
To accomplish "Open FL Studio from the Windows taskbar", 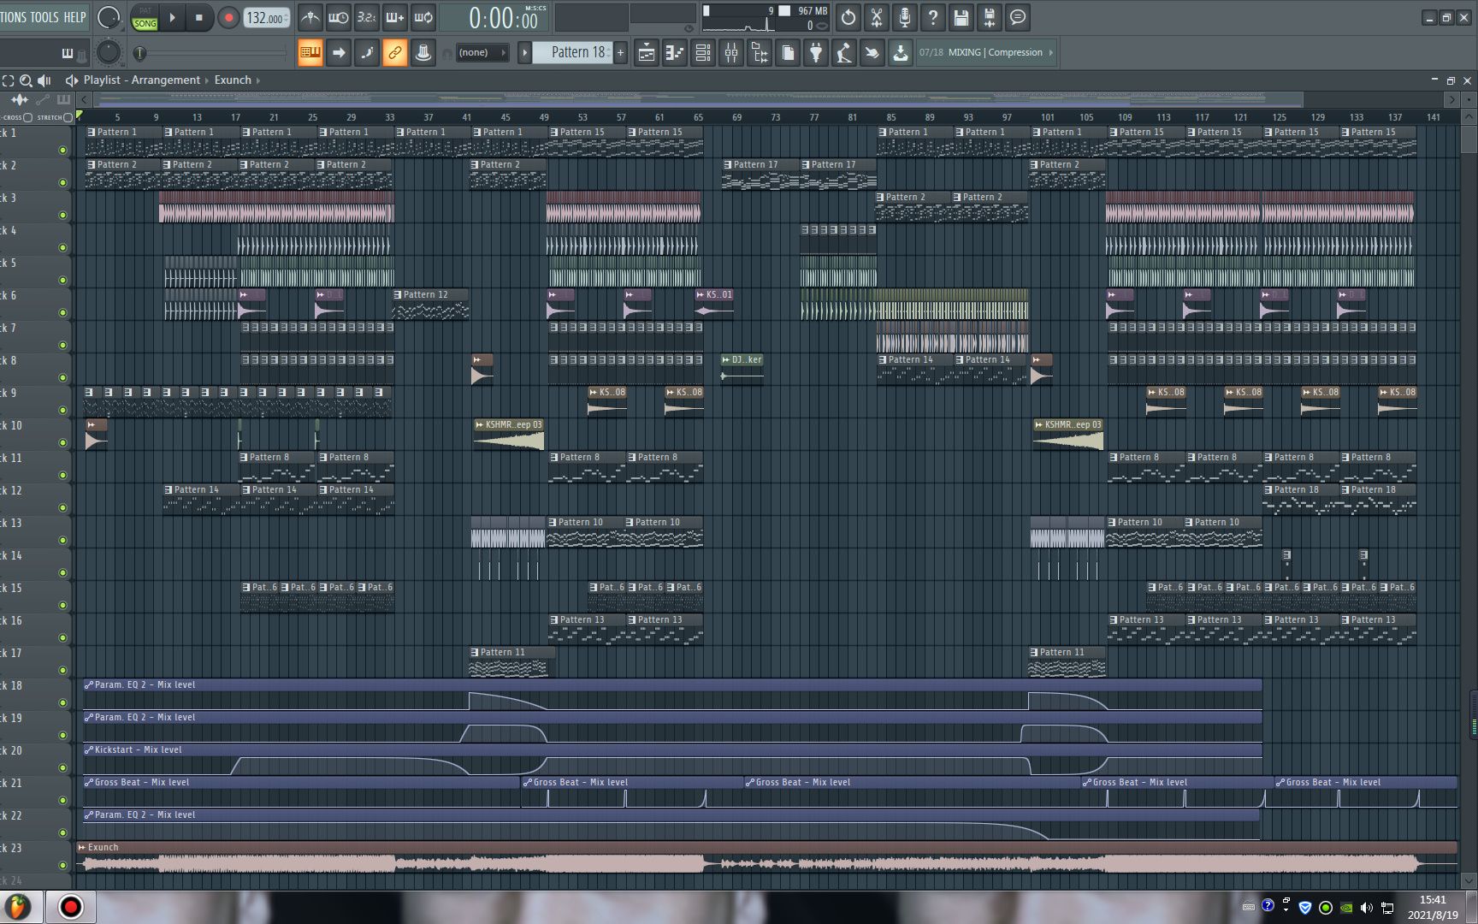I will coord(17,907).
